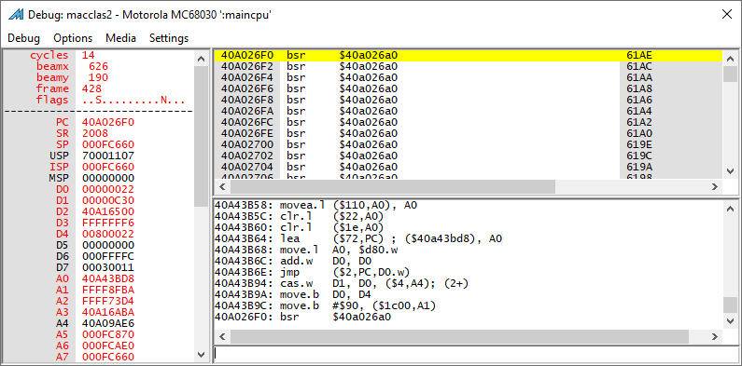Click the disassembly view scroll down arrow
Screen dimensions: 742x366
click(x=731, y=171)
